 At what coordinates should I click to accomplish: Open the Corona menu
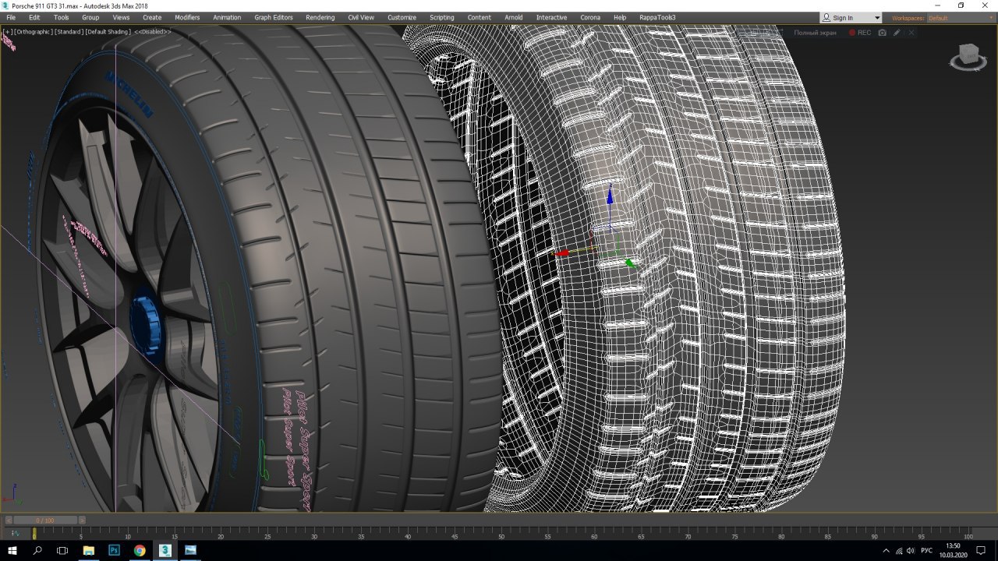point(590,17)
